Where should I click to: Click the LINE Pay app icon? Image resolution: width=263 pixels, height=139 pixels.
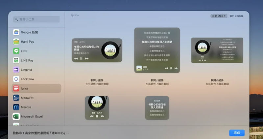tap(16, 60)
